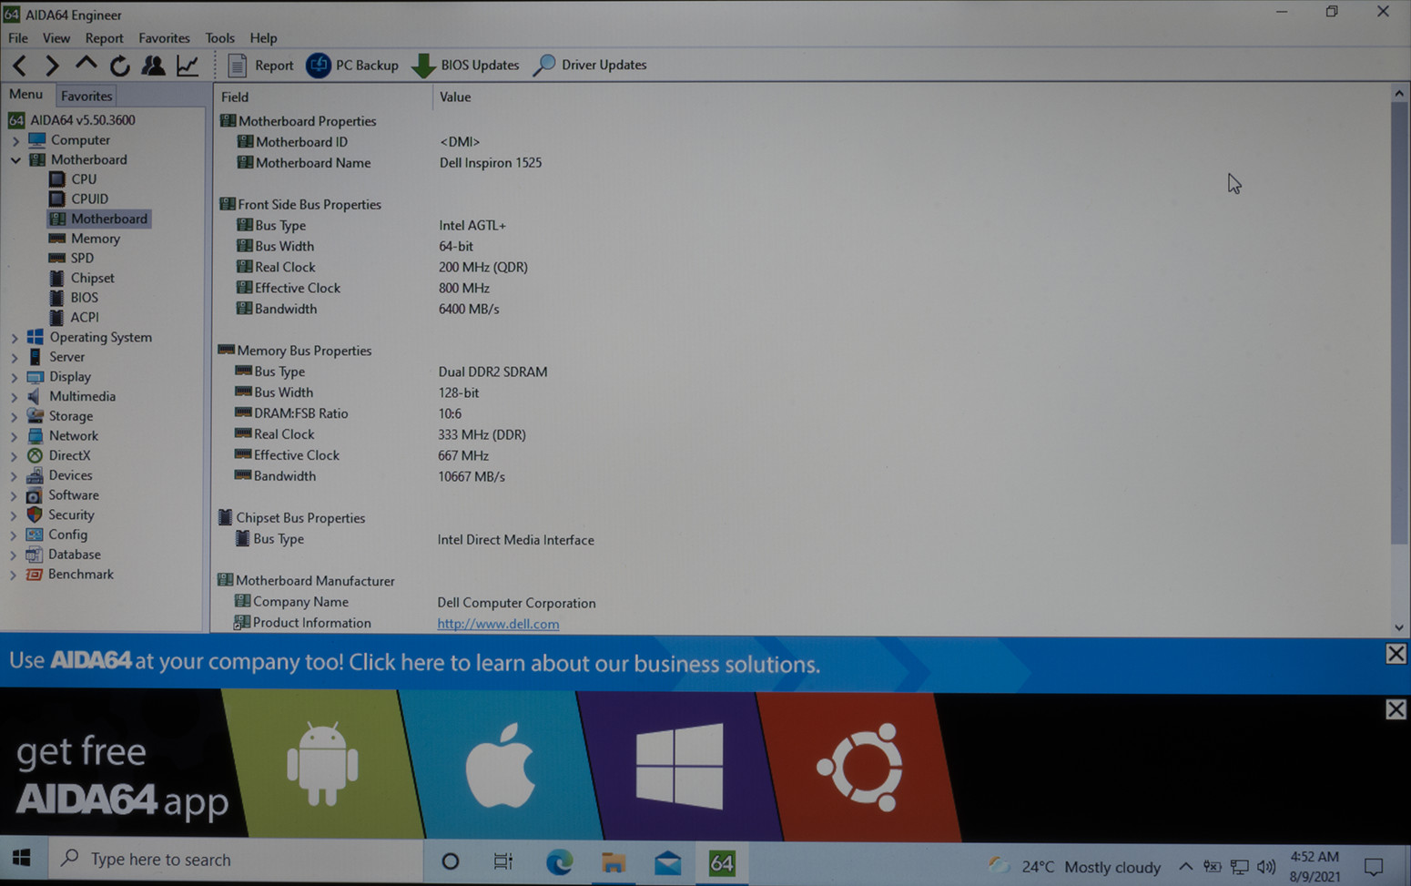Launch PC Backup from the toolbar
This screenshot has height=886, width=1411.
click(352, 65)
